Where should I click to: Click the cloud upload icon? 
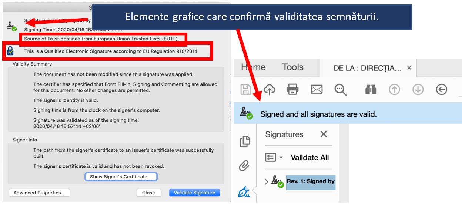[x=269, y=90]
